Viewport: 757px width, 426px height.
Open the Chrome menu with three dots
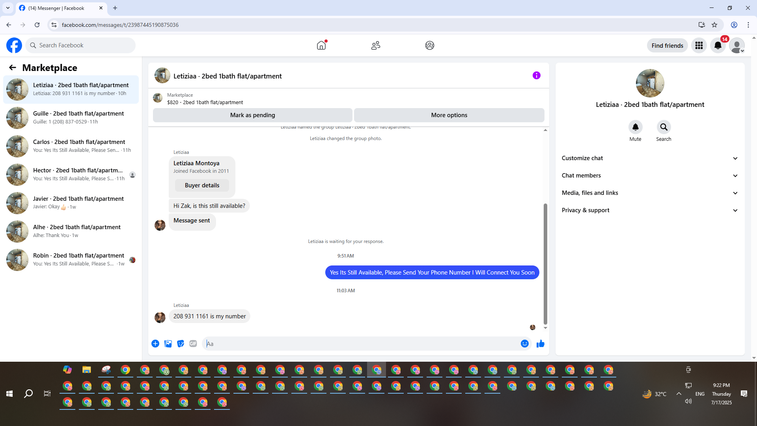(x=748, y=25)
